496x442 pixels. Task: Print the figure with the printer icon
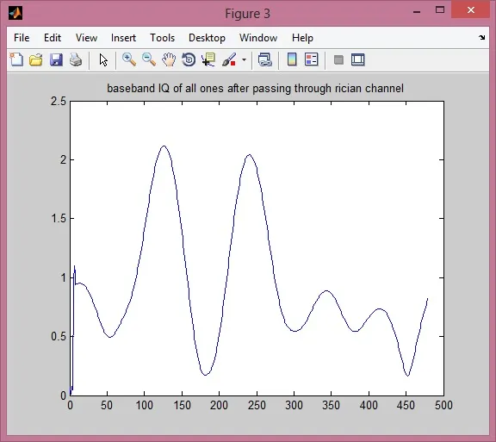tap(76, 59)
